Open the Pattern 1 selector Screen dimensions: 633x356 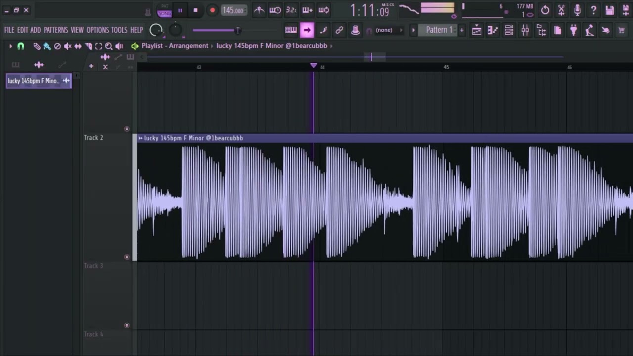pos(438,30)
